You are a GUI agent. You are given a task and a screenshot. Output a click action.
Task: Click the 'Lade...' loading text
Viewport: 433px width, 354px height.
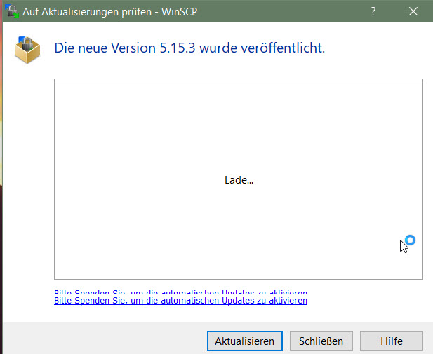[239, 180]
